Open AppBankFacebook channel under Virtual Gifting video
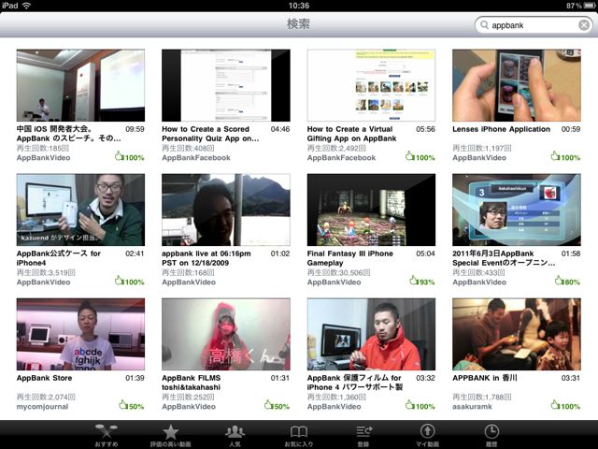Viewport: 598px width, 449px height. 341,158
